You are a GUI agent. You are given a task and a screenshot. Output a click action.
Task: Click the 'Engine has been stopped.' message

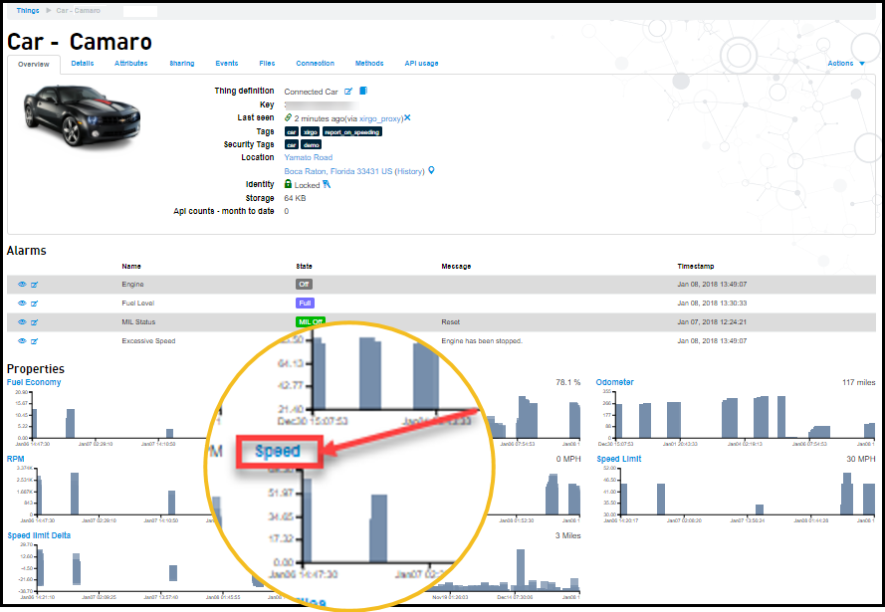[x=482, y=340]
